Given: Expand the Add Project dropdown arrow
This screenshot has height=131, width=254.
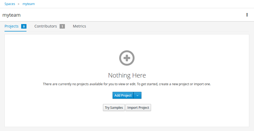Looking at the screenshot, I should [137, 96].
